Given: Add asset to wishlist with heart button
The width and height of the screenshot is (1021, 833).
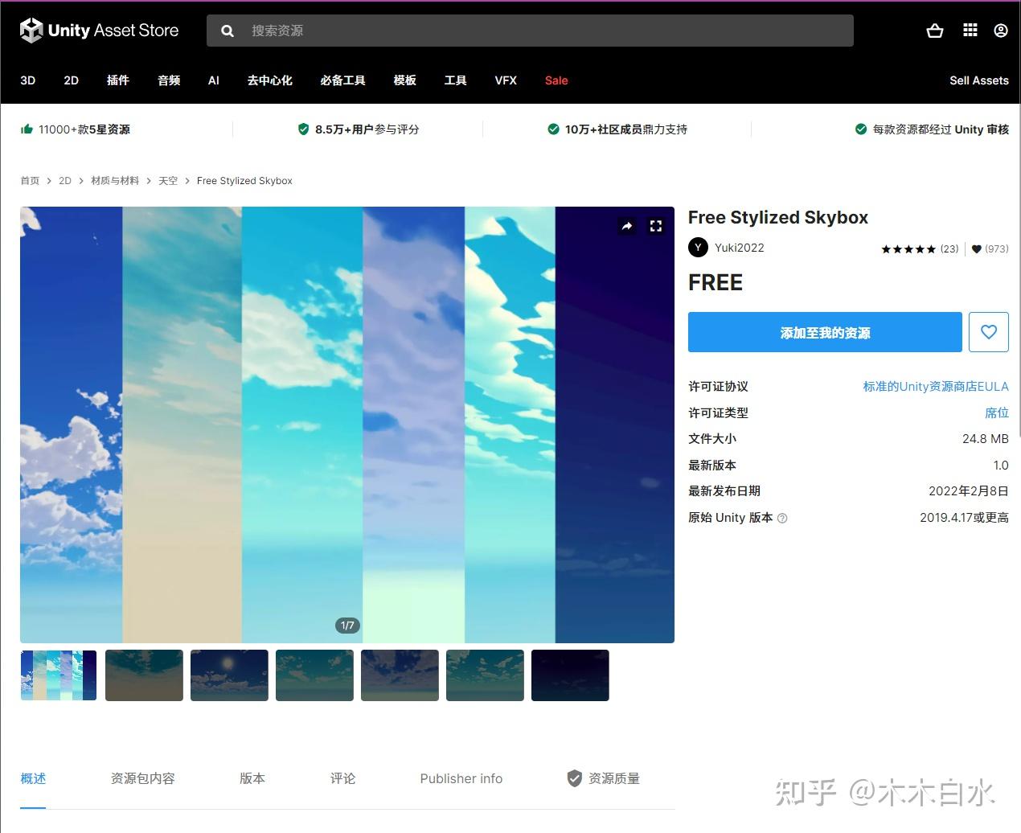Looking at the screenshot, I should tap(988, 331).
